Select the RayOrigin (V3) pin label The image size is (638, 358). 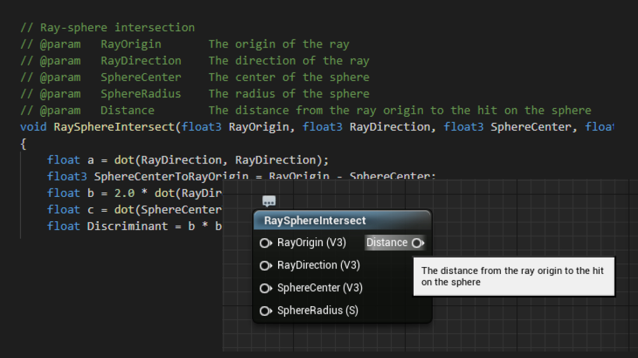[x=312, y=243]
